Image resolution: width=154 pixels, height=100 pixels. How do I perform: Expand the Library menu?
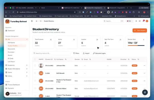point(27,76)
